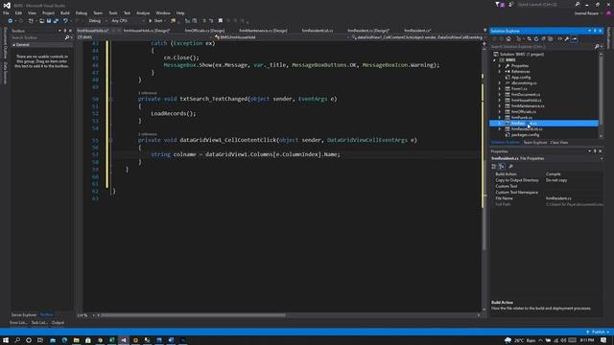
Task: Click the Navigate Backward icon in toolbar
Action: pyautogui.click(x=11, y=21)
